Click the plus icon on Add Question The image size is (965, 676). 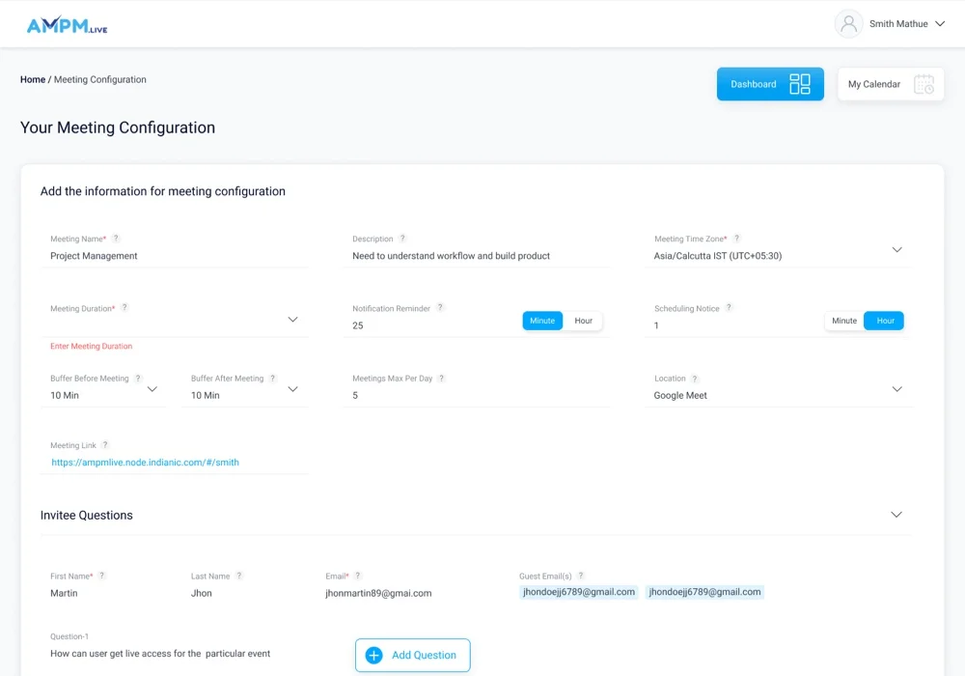372,655
